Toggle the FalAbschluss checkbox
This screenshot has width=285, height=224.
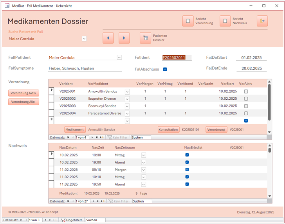point(165,69)
